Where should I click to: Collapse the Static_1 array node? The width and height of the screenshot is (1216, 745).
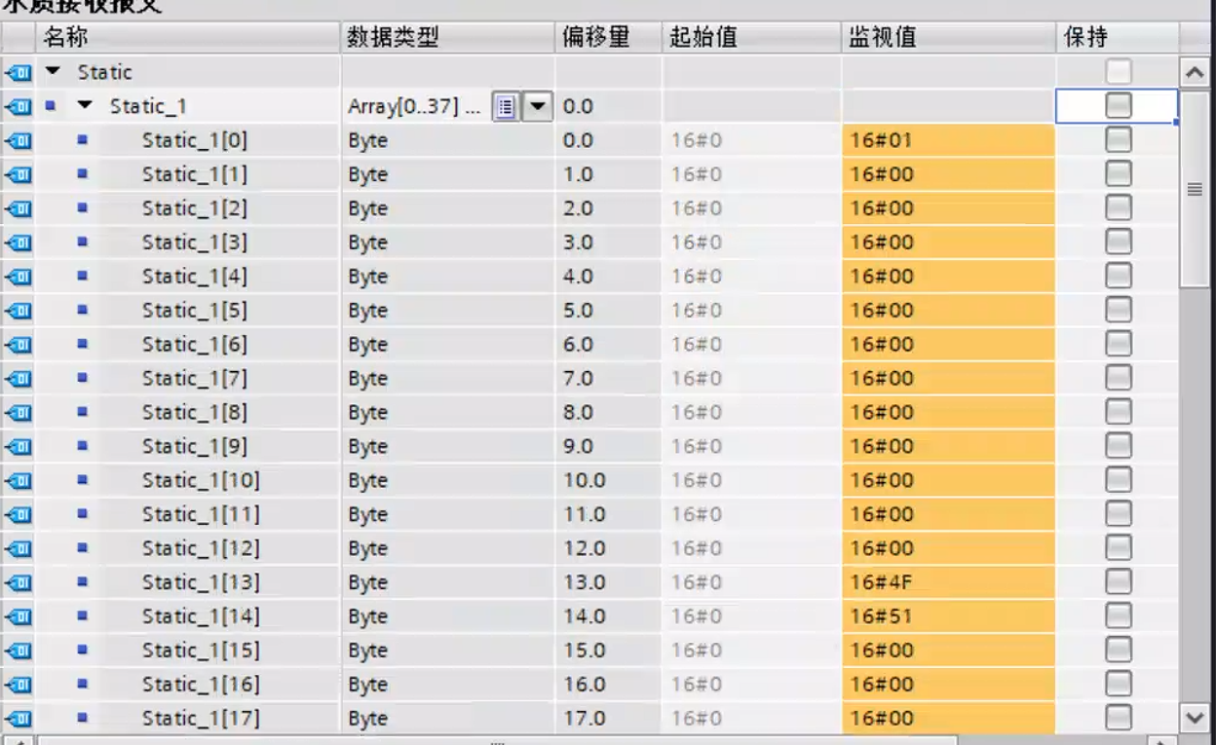point(86,106)
